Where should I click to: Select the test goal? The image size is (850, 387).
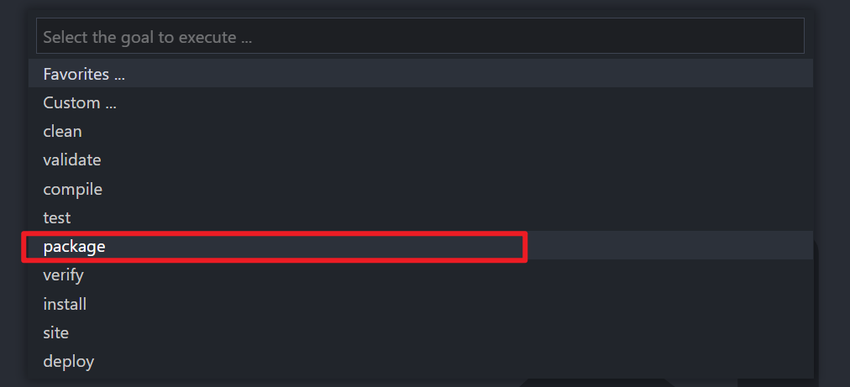click(57, 217)
